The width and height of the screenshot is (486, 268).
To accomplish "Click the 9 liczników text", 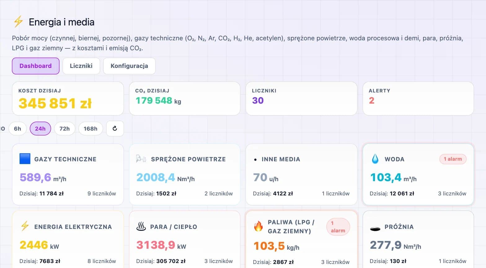I will click(102, 194).
